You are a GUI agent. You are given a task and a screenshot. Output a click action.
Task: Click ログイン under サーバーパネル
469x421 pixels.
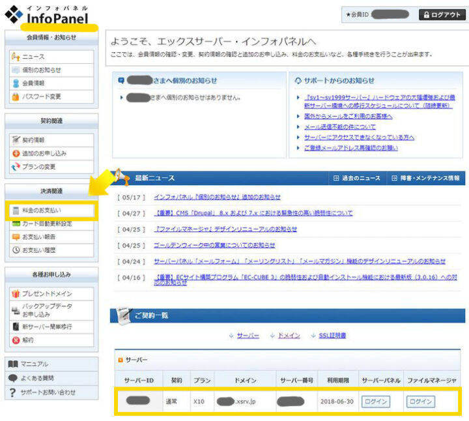376,401
